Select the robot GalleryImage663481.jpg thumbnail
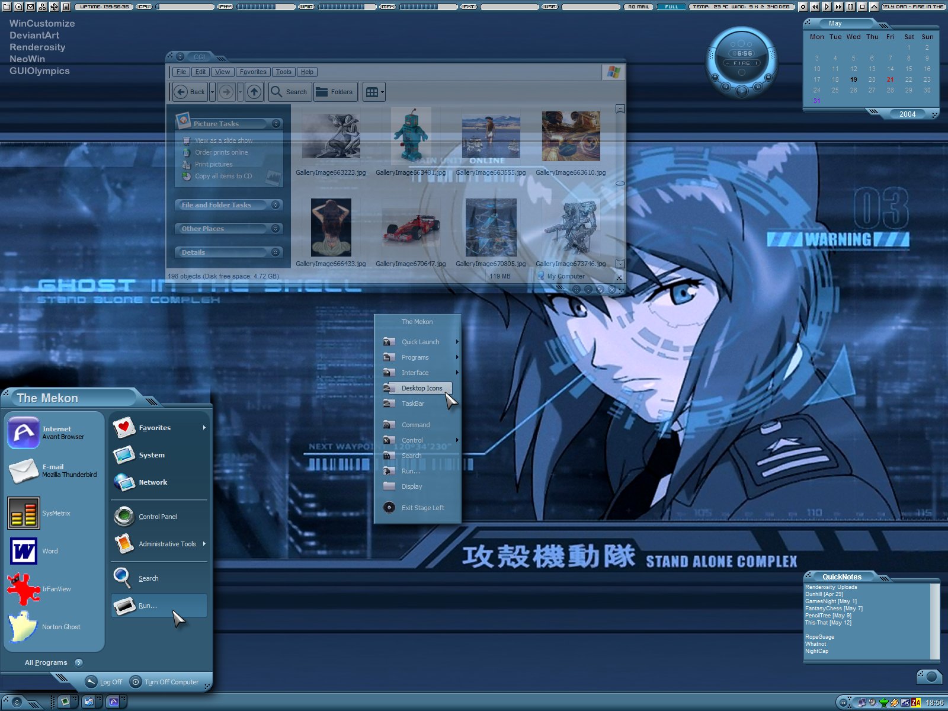 411,135
